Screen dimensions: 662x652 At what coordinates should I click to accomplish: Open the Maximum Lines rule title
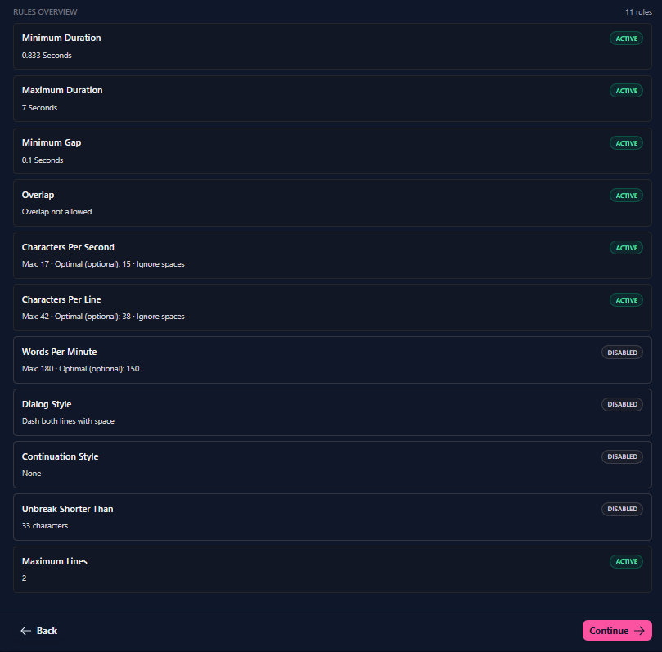tap(55, 561)
